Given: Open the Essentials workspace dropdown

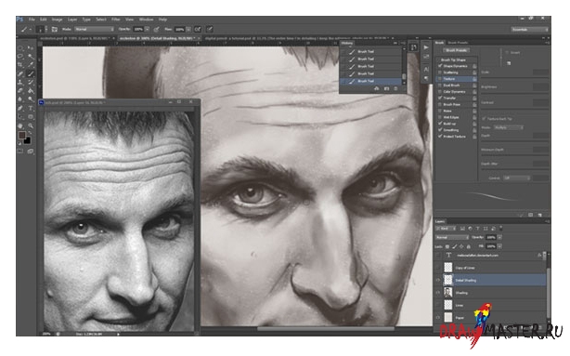Looking at the screenshot, I should 530,29.
